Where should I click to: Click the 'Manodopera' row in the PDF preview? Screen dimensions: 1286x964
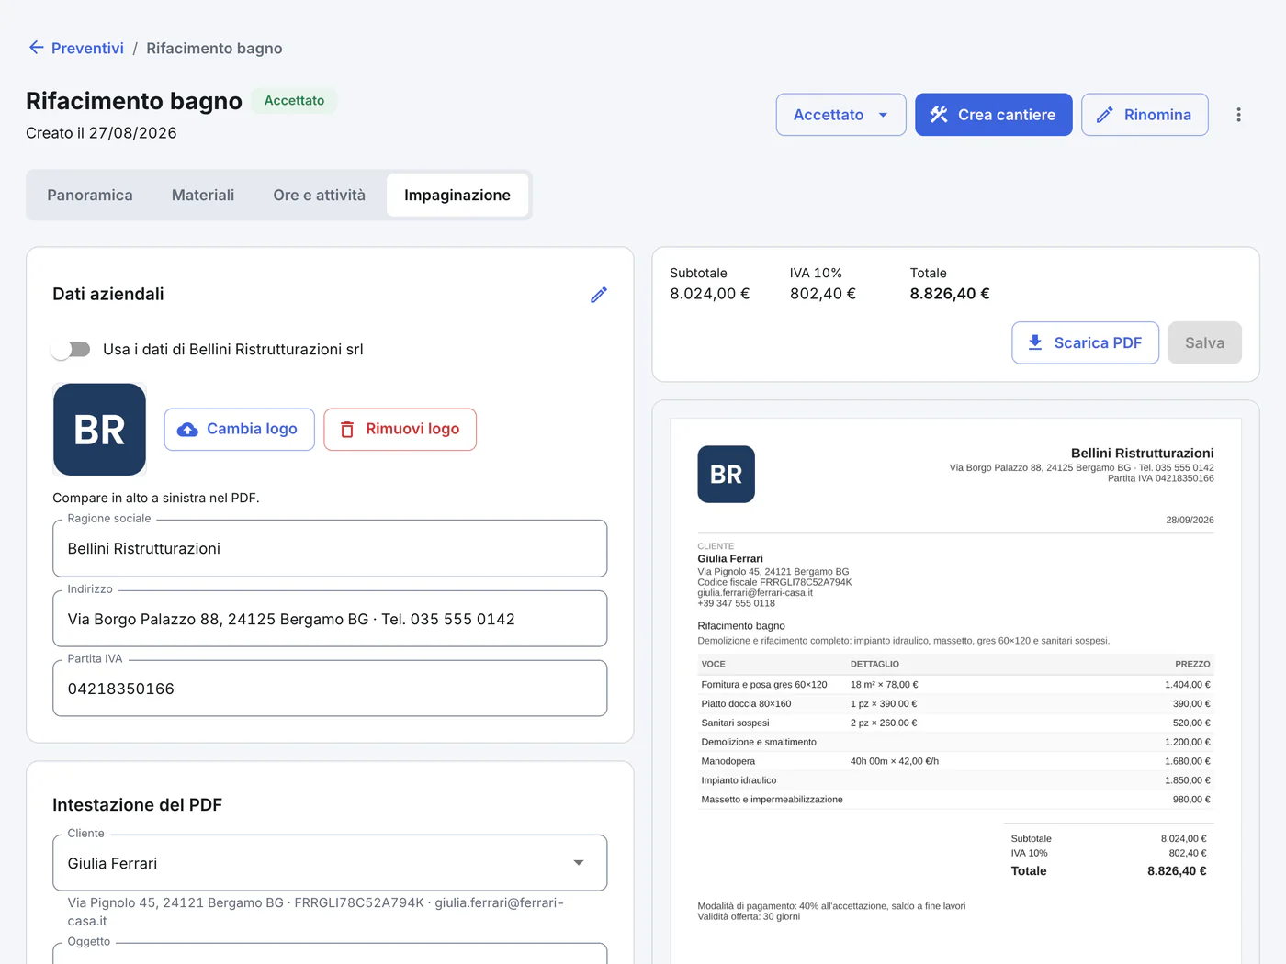(x=955, y=761)
